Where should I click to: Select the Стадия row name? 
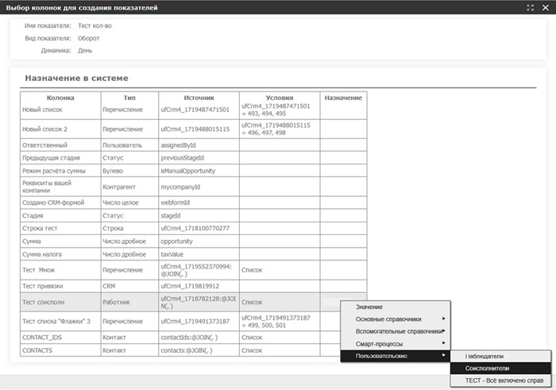33,215
